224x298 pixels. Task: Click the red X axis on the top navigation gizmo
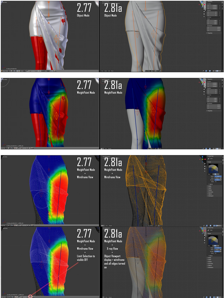click(204, 5)
